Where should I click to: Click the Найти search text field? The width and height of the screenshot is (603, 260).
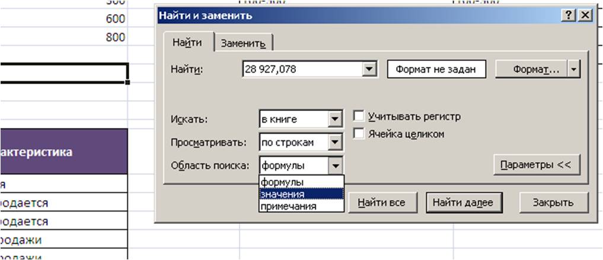click(x=302, y=70)
